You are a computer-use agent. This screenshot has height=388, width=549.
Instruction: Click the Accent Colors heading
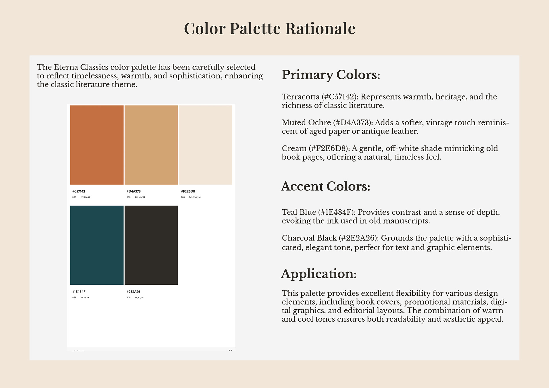(x=326, y=186)
